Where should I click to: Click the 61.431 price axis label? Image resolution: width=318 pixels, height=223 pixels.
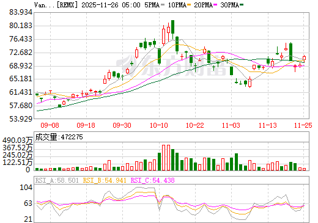[x=21, y=92]
